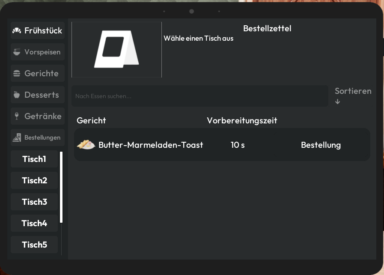Image resolution: width=384 pixels, height=275 pixels.
Task: Click the Butter-Marmeladen-Toast dish image
Action: pos(86,145)
